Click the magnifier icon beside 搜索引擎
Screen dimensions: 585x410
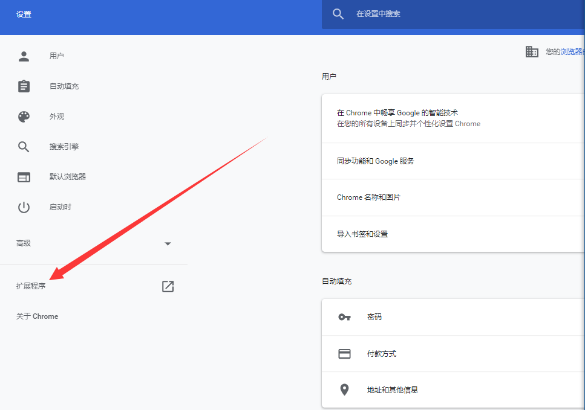coord(24,147)
